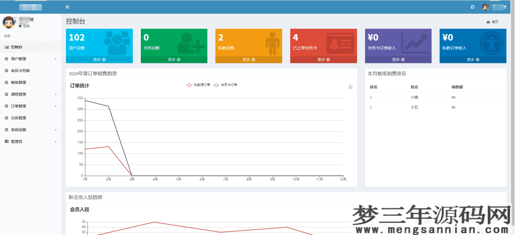Click the 在线 status indicator in sidebar
Image resolution: width=515 pixels, height=235 pixels.
(x=24, y=26)
